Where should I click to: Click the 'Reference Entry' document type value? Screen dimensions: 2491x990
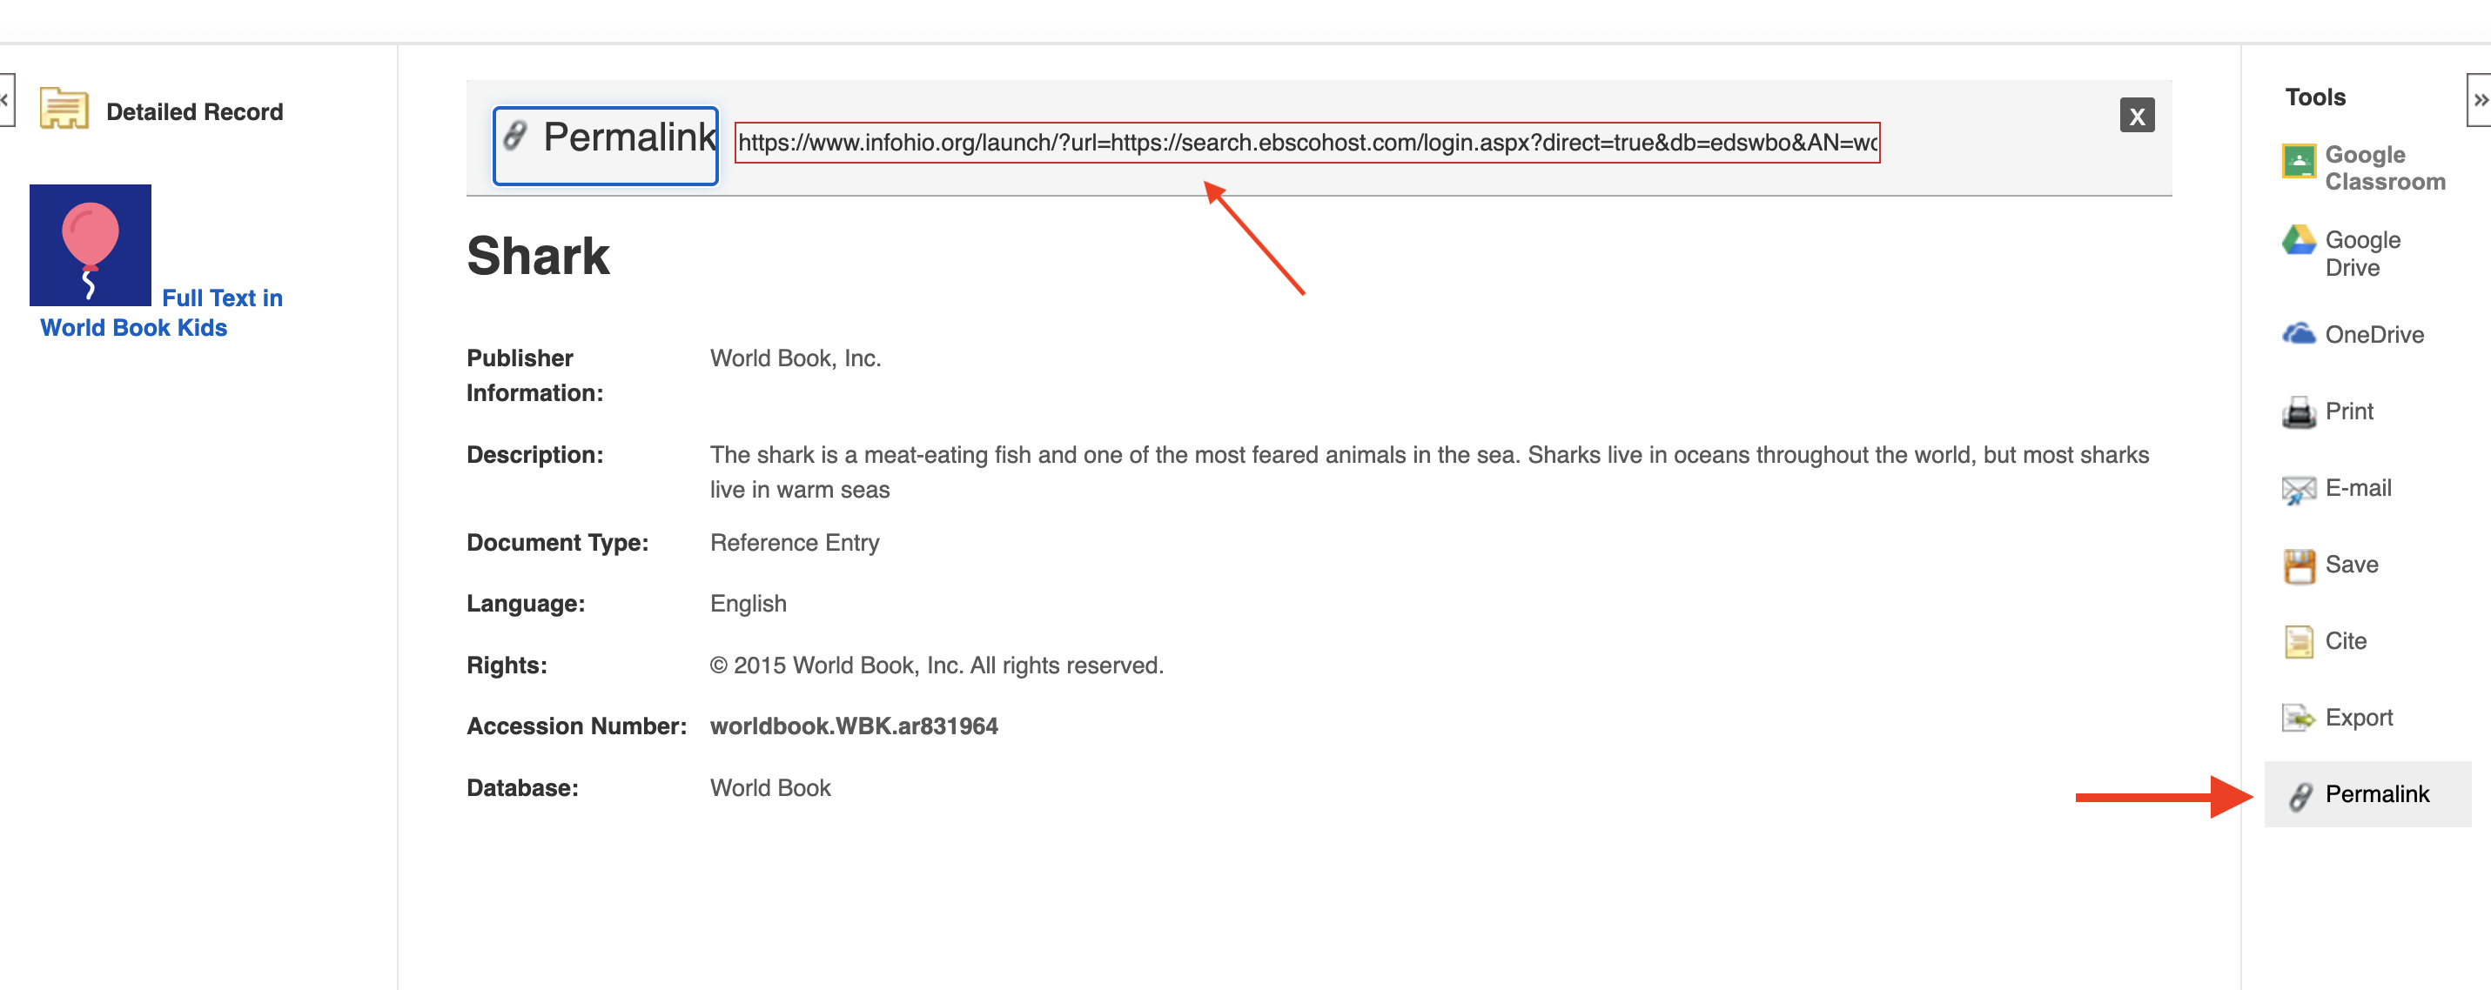point(794,542)
